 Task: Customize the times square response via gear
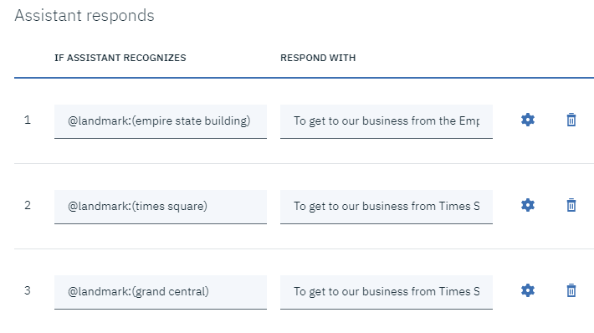(x=528, y=205)
